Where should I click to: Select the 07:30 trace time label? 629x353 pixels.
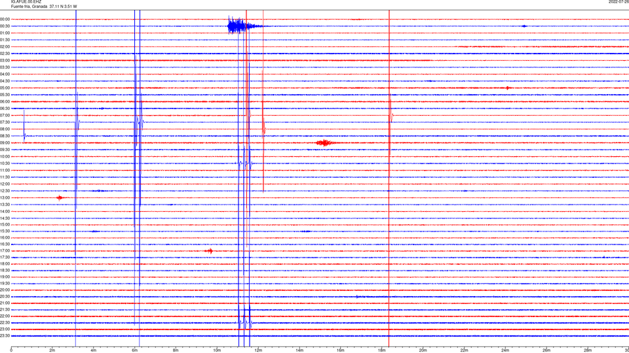pyautogui.click(x=5, y=122)
